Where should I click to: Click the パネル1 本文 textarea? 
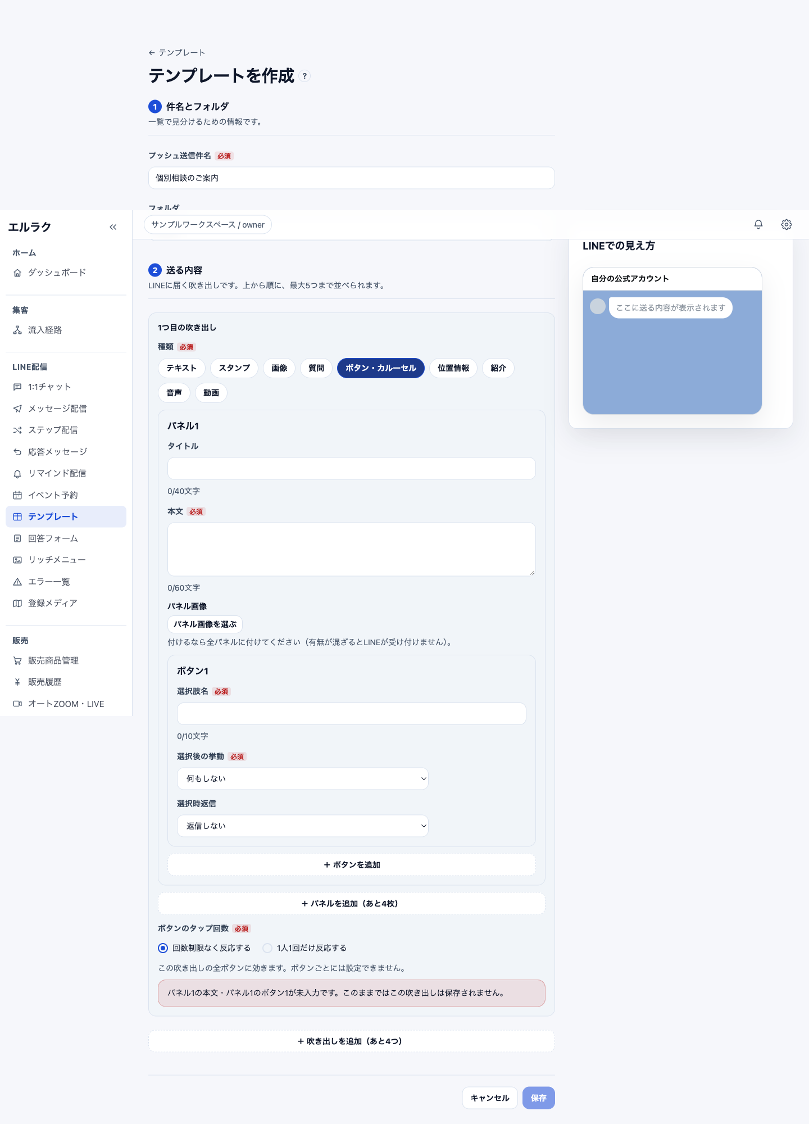(x=352, y=550)
